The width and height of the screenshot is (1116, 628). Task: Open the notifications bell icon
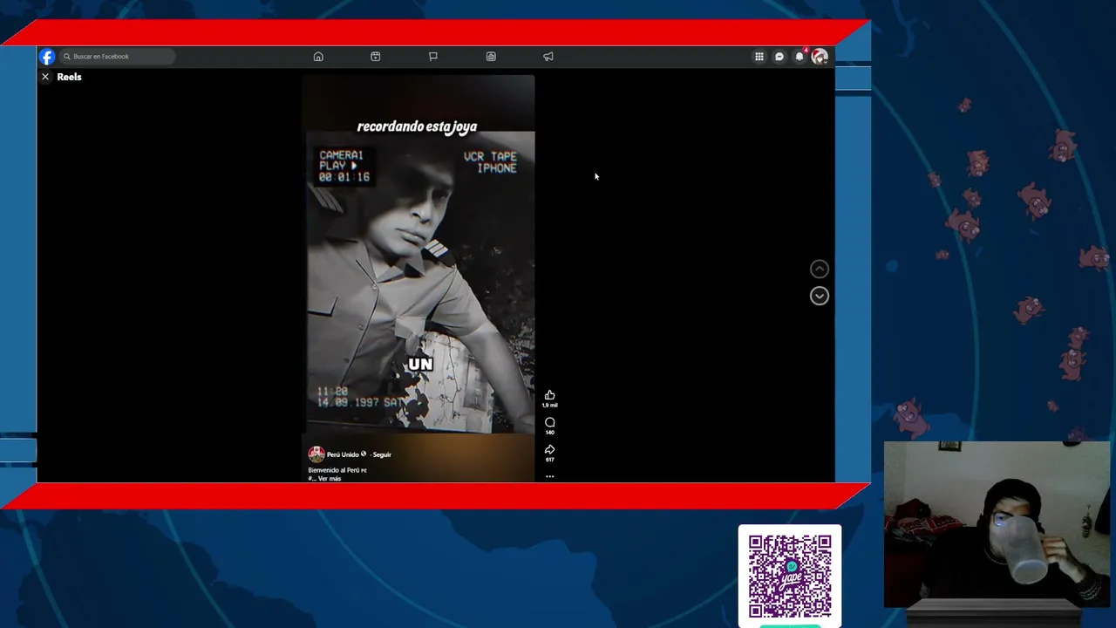click(800, 57)
